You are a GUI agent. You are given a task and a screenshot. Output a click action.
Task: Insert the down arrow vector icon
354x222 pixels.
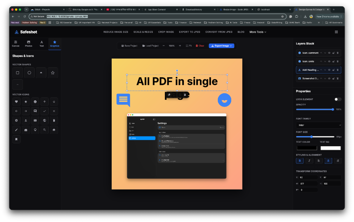pos(54,102)
